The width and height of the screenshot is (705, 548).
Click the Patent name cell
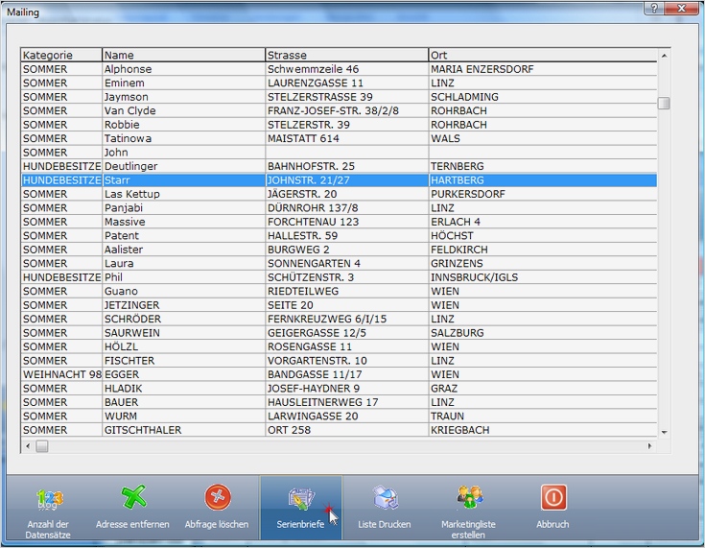click(x=184, y=236)
